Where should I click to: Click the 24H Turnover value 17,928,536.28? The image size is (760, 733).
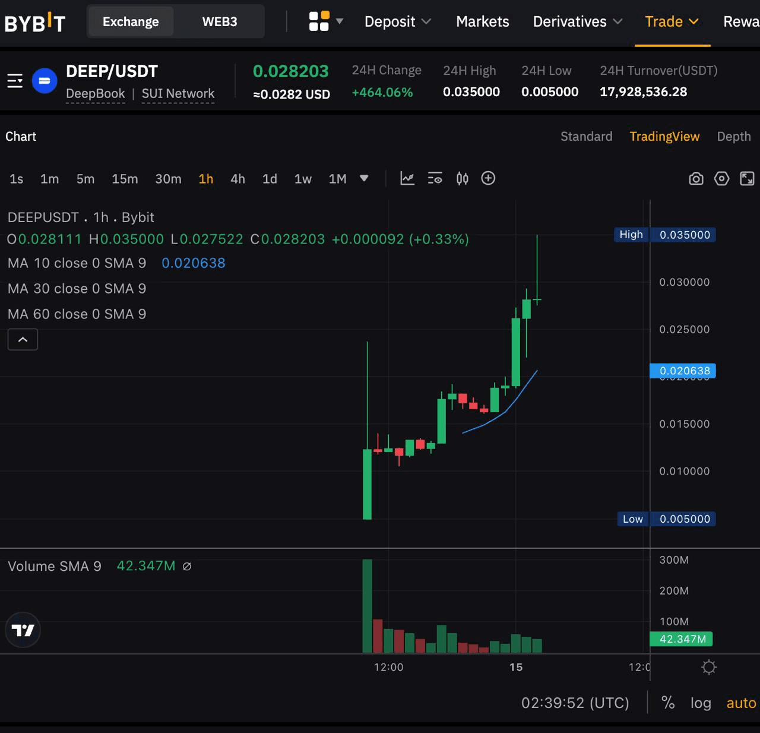pos(643,92)
